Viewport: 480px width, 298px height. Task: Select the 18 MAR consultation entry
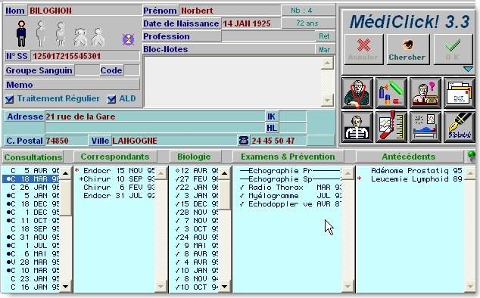[31, 179]
